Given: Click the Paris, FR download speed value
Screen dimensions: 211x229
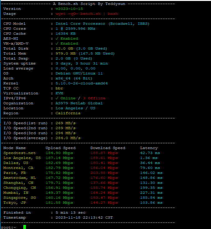Looking at the screenshot, I should pos(104,173).
